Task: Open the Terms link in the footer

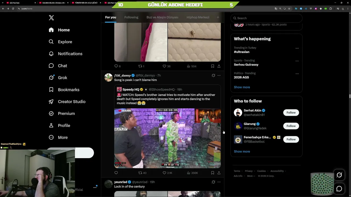Action: (x=237, y=171)
